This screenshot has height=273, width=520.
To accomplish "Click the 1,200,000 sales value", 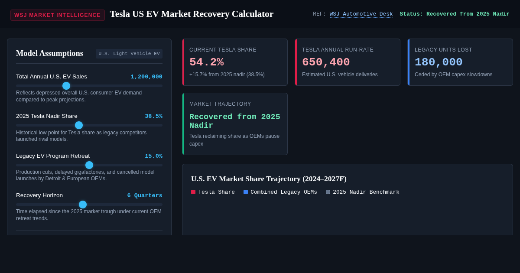I will coord(146,77).
